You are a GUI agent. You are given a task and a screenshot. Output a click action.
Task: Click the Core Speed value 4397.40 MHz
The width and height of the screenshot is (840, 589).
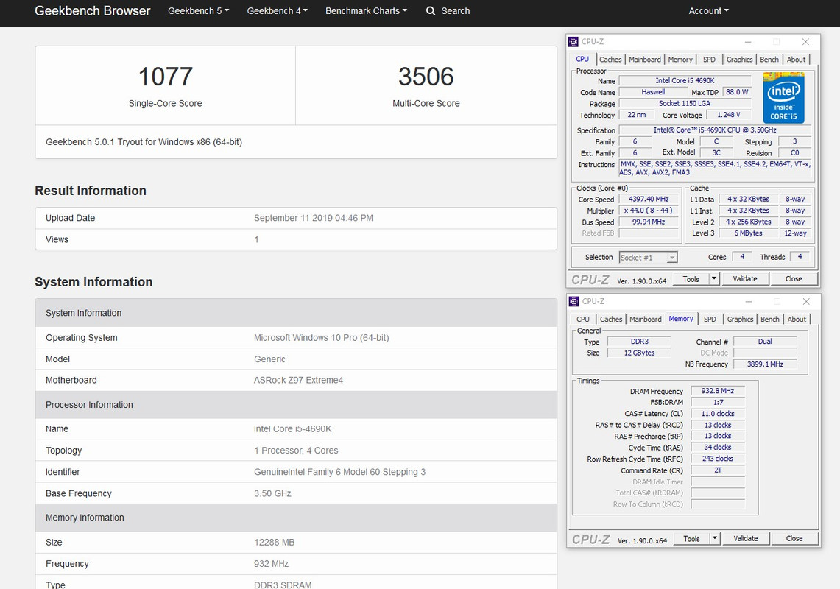[x=649, y=199]
